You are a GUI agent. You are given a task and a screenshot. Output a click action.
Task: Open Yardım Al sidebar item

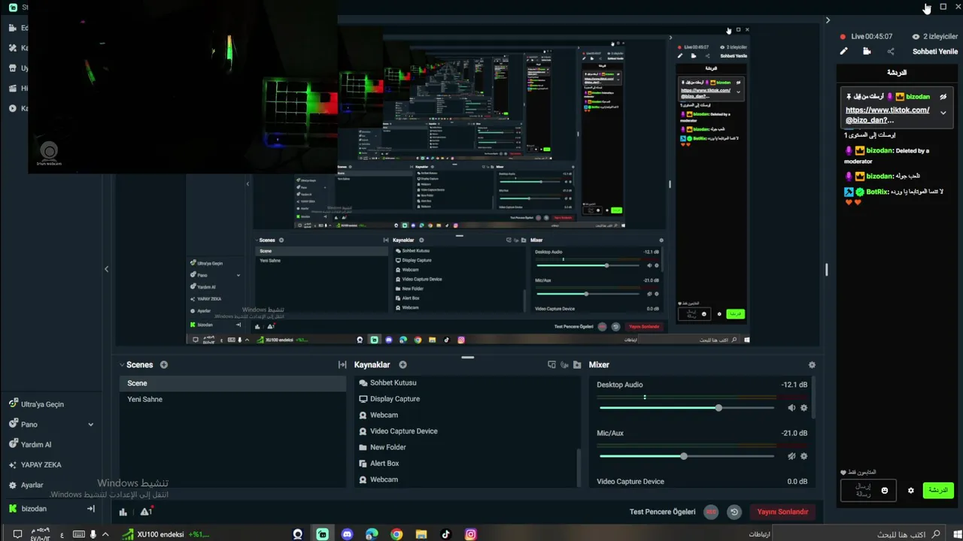tap(36, 445)
